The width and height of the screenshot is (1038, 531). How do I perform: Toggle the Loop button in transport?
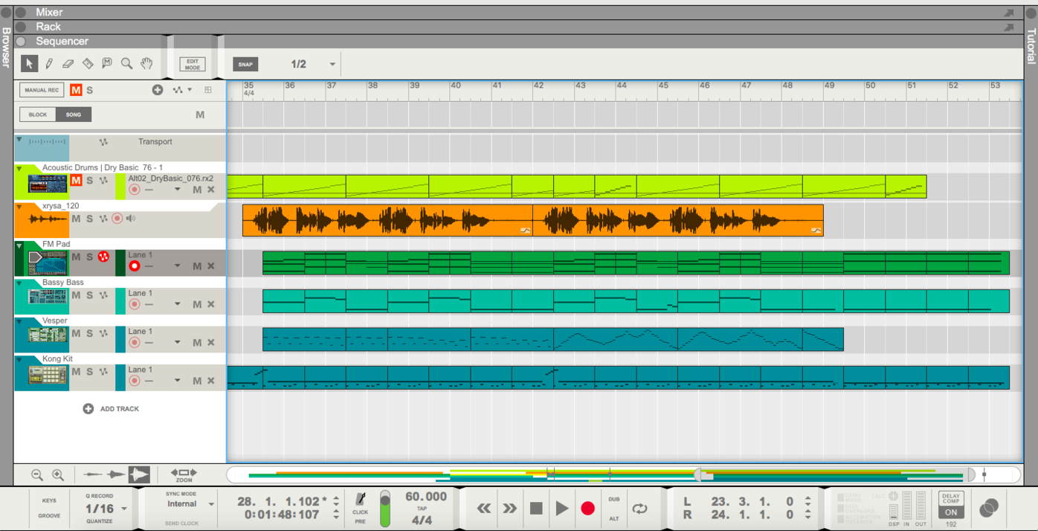tap(639, 509)
